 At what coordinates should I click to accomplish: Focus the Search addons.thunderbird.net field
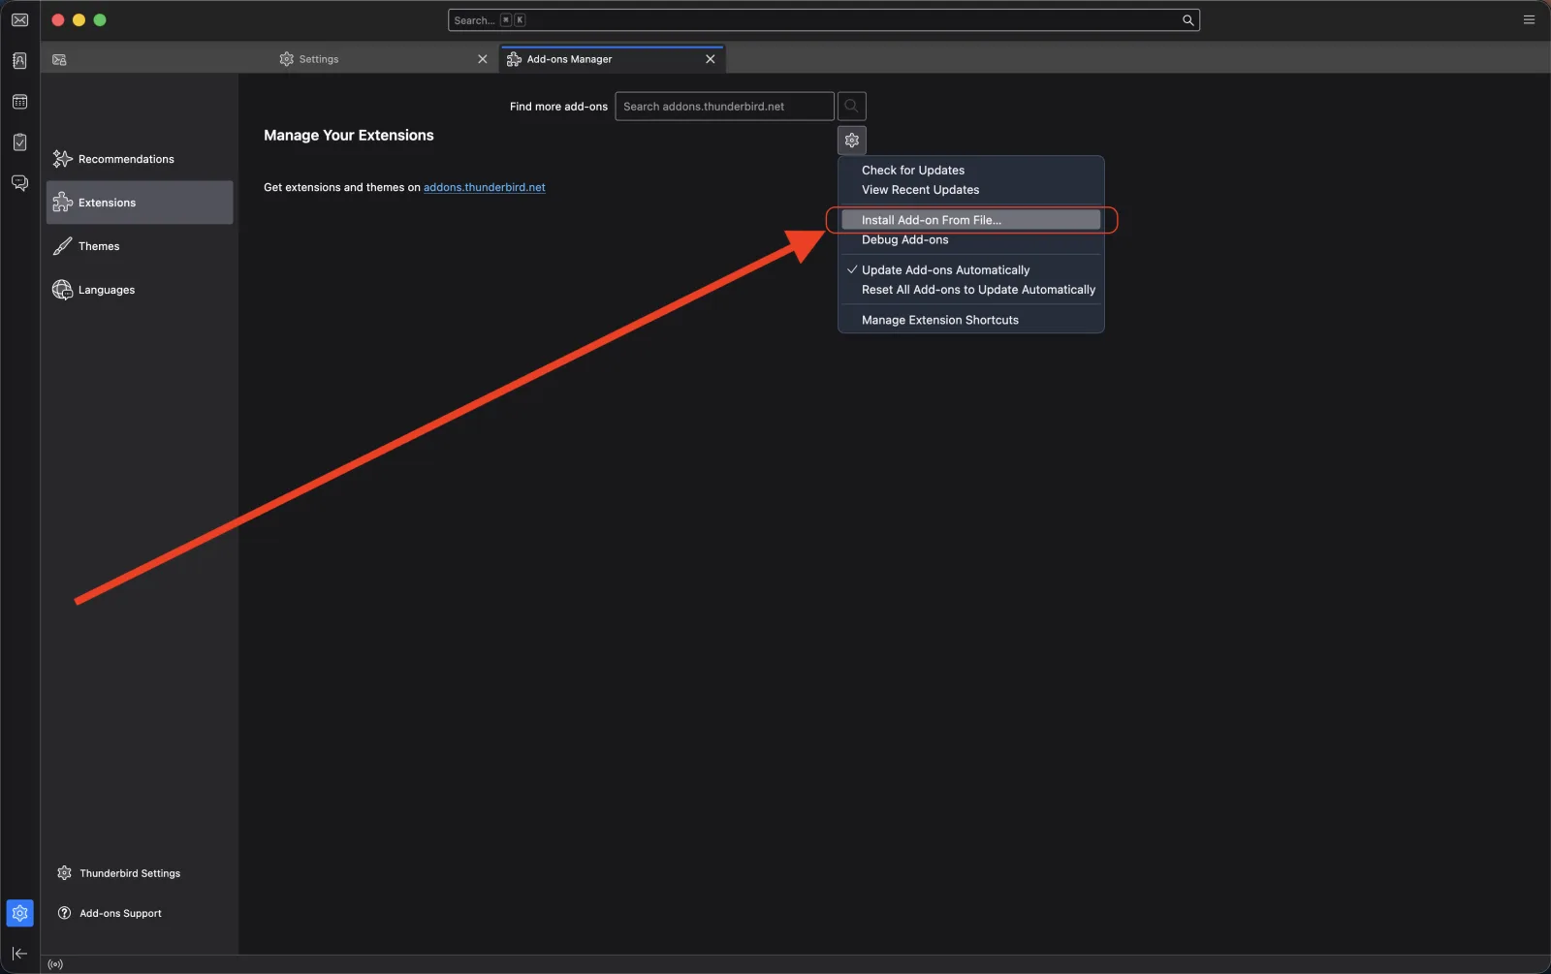tap(724, 106)
